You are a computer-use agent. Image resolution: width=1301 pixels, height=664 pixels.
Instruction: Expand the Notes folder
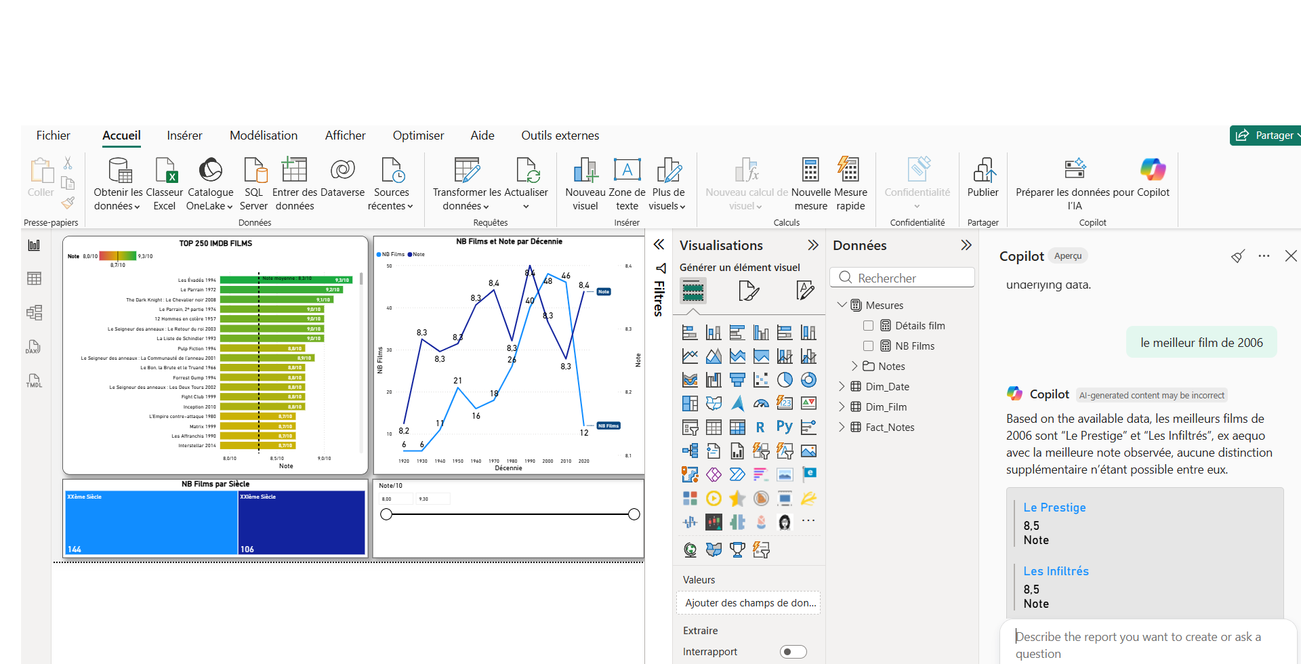854,367
